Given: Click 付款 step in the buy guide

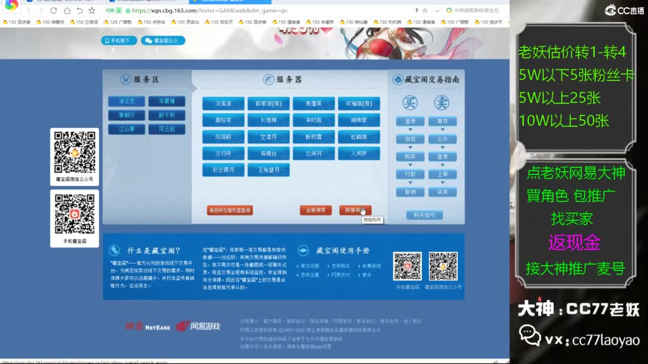Looking at the screenshot, I should 410,174.
